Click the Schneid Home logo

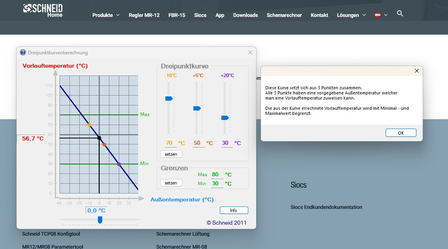coord(43,10)
